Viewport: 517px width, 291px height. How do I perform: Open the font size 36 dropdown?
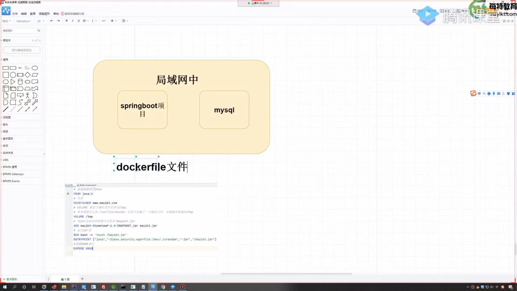click(40, 21)
